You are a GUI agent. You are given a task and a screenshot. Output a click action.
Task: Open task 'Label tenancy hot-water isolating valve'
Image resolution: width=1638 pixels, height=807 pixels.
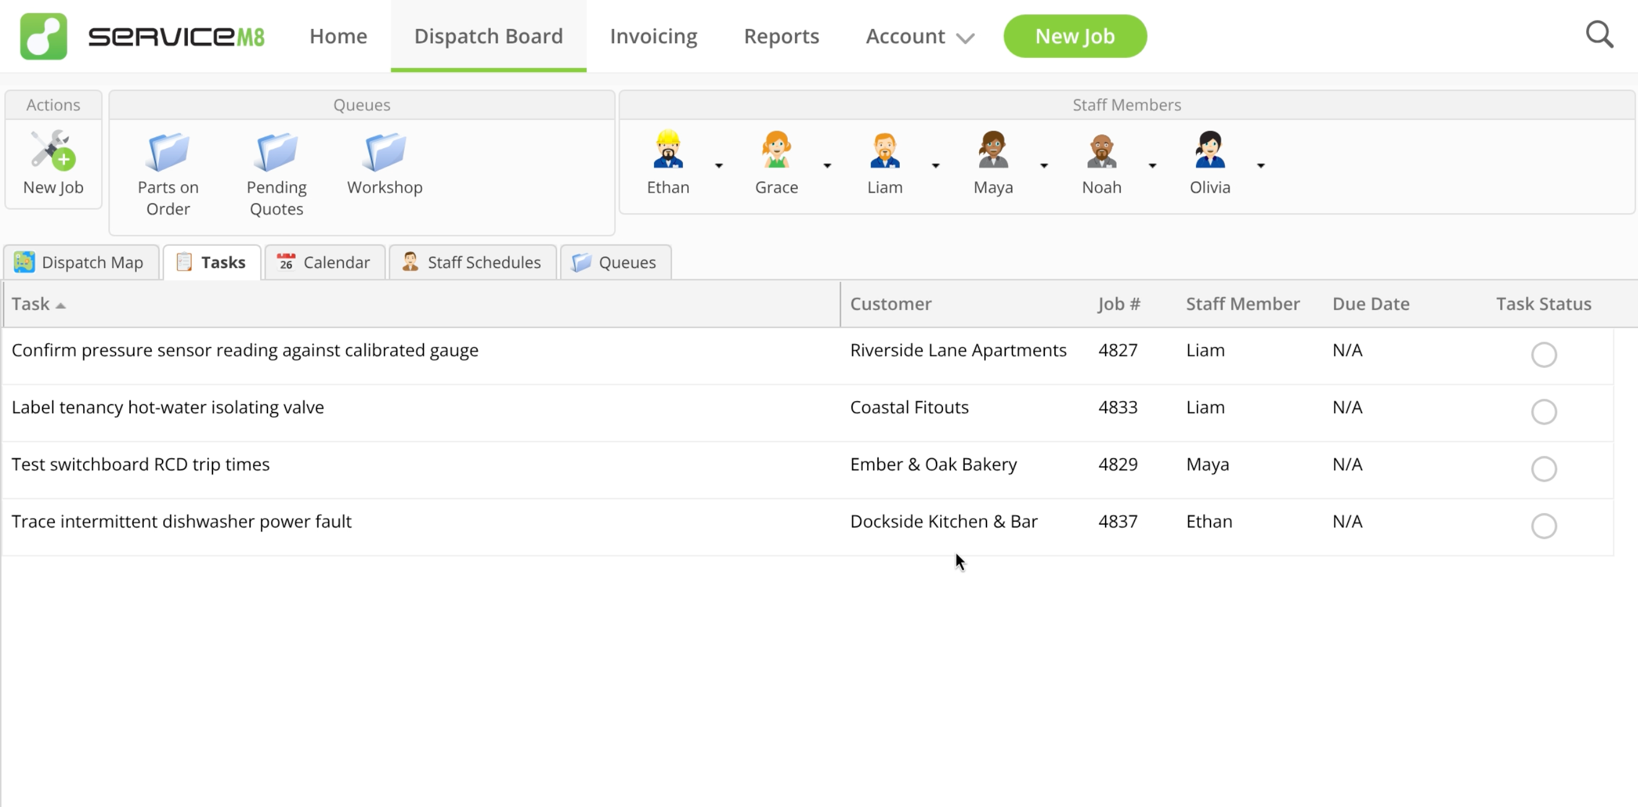168,408
